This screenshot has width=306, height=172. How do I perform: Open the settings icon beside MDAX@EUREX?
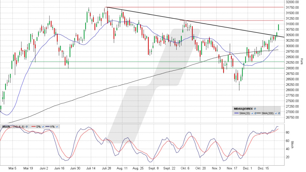[x=255, y=109]
